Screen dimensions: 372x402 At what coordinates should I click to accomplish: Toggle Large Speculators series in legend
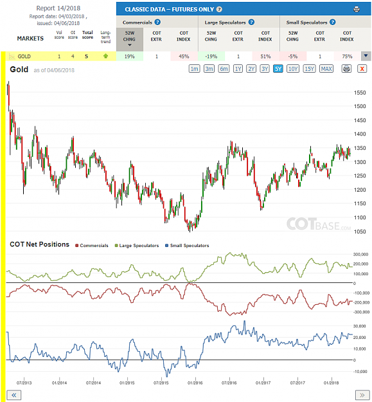(x=137, y=246)
